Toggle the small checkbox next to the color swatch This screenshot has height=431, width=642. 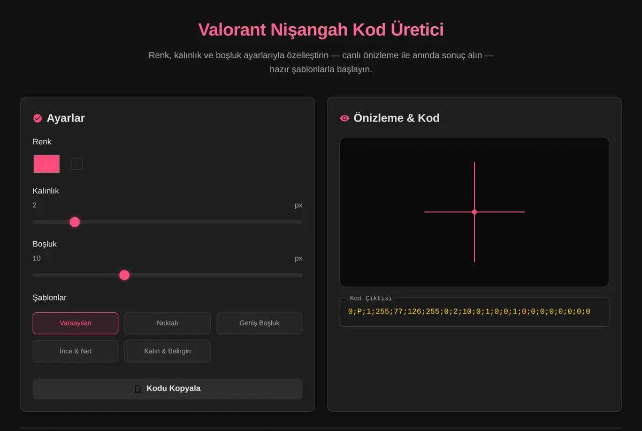tap(77, 164)
